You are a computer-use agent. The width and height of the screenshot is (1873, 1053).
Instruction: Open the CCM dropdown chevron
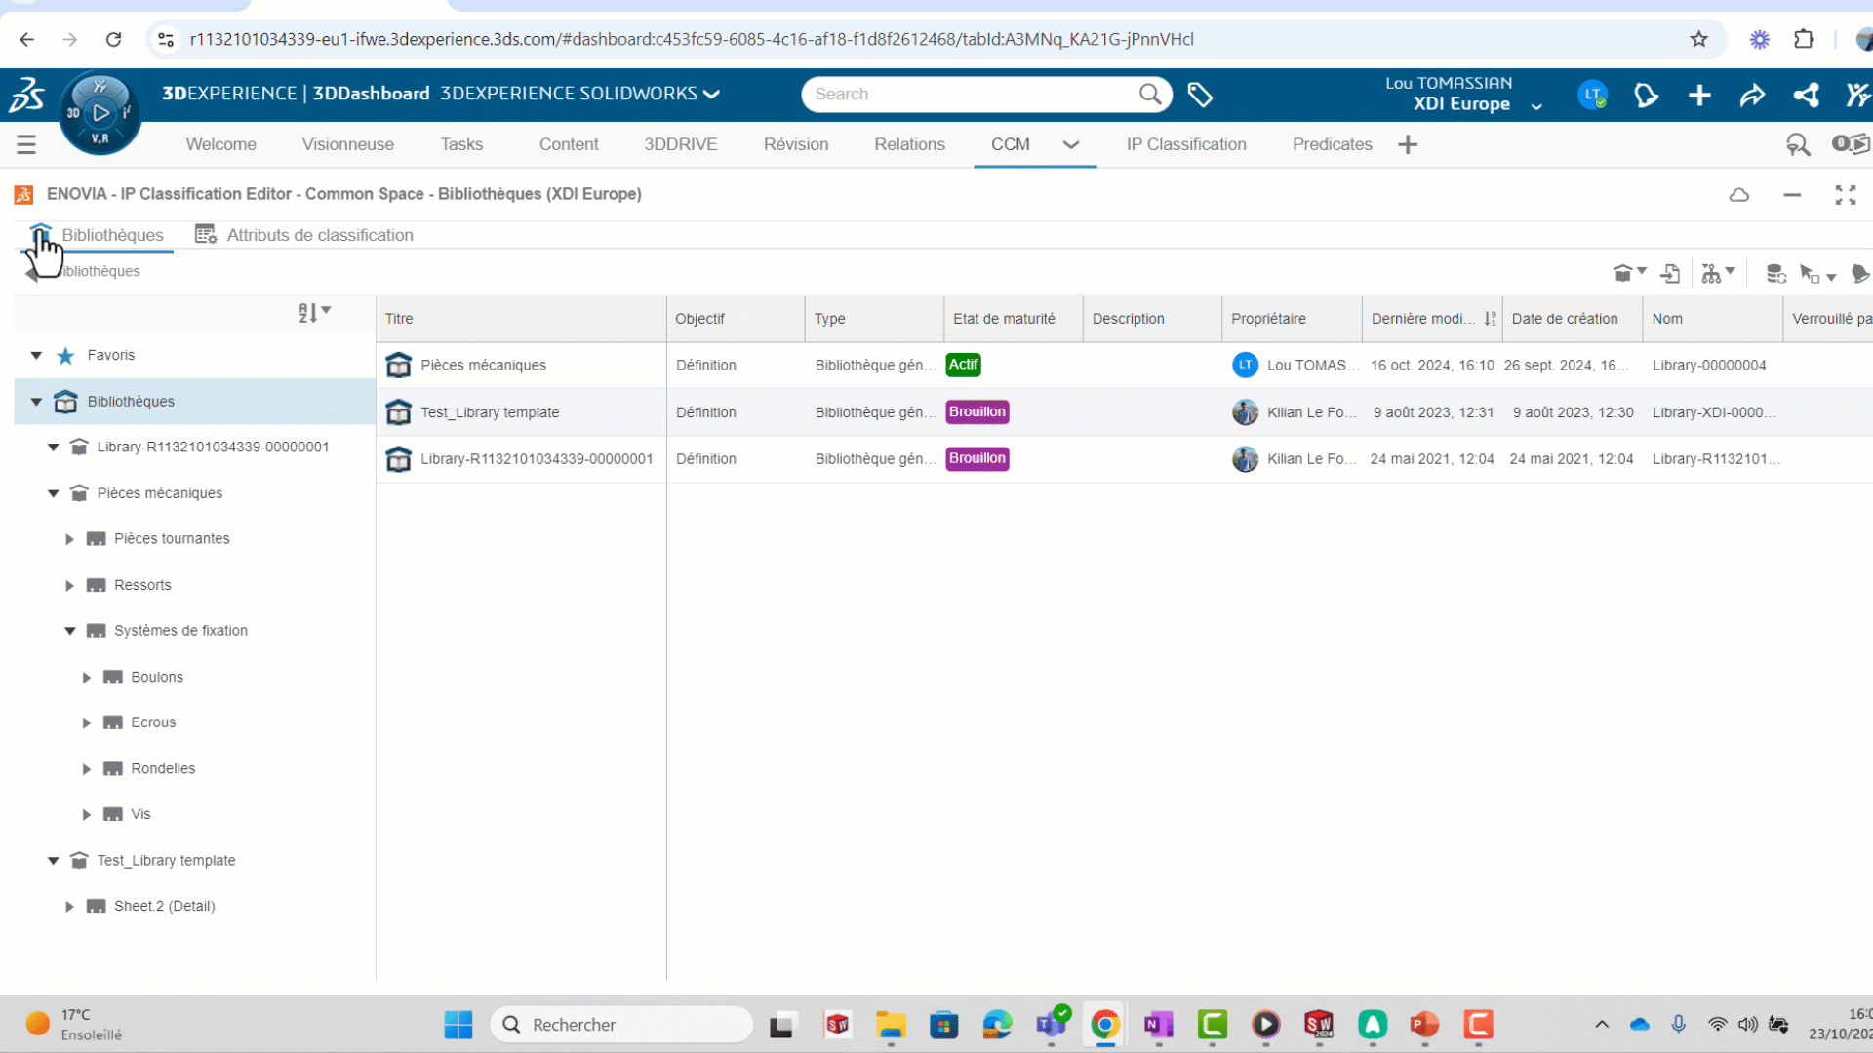pos(1071,146)
